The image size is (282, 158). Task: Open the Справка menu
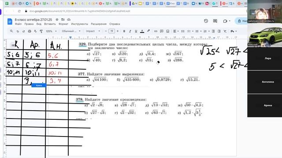115,24
